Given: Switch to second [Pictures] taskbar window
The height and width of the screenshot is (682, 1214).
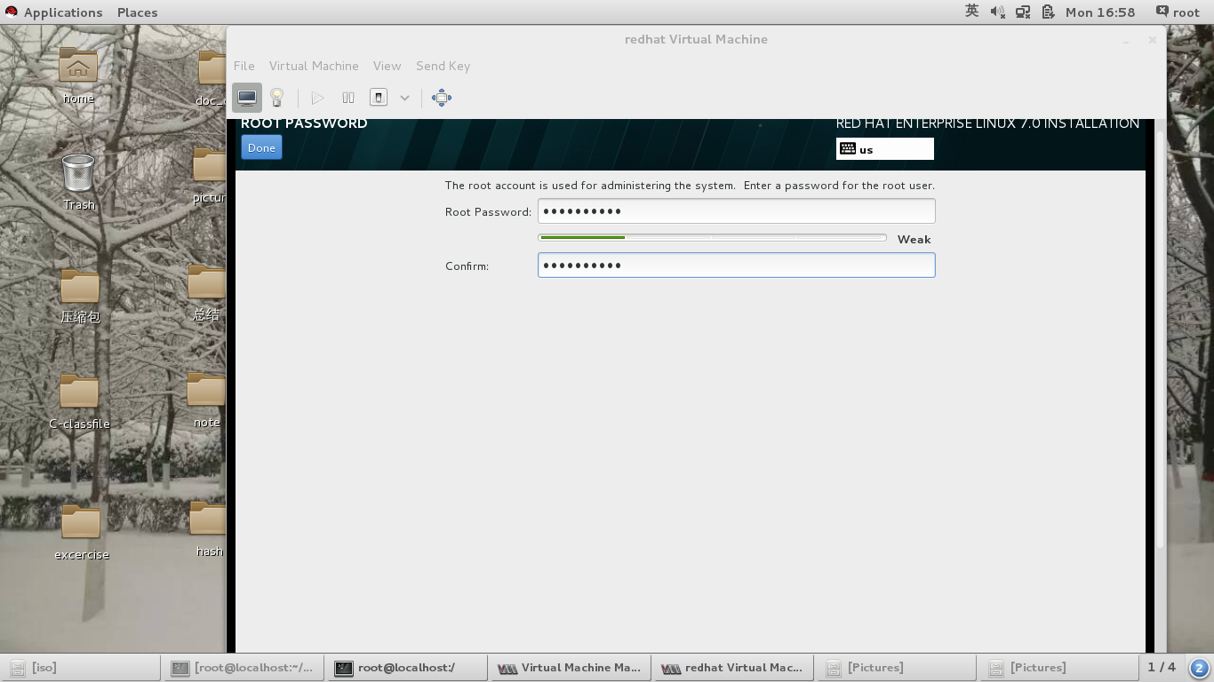Looking at the screenshot, I should [x=1058, y=668].
